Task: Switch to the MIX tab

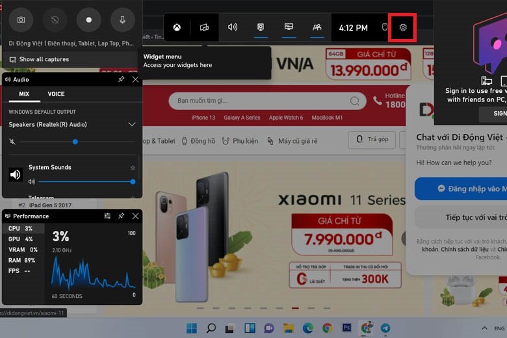Action: point(24,94)
